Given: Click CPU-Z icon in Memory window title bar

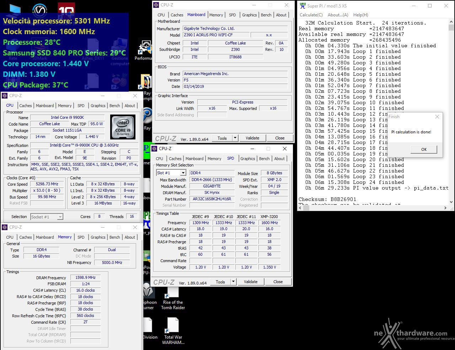Looking at the screenshot, I should point(5,227).
